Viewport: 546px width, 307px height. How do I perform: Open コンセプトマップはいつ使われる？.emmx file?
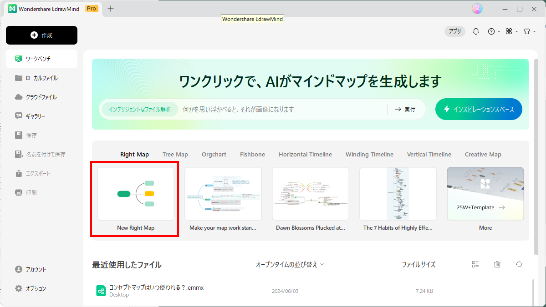[157, 287]
